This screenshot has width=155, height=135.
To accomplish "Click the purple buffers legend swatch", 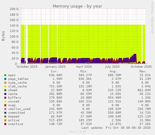I will tap(5, 98).
